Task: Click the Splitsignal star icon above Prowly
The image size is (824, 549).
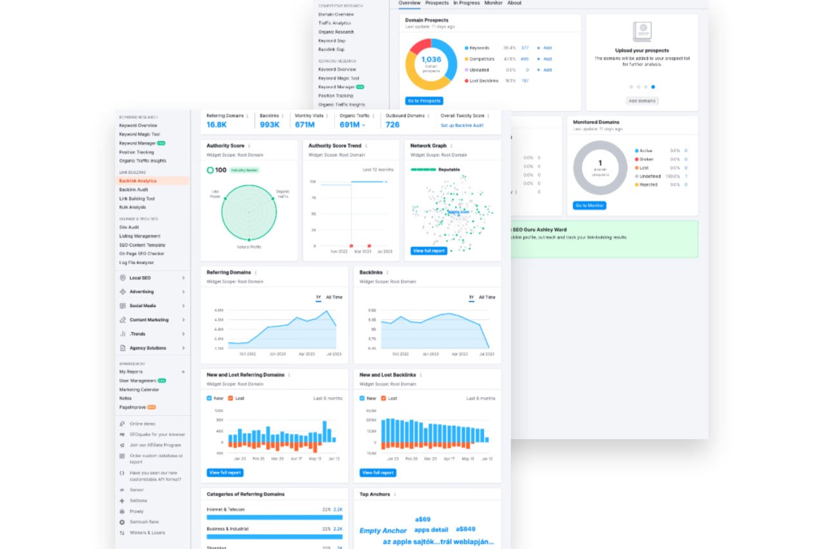Action: click(122, 500)
